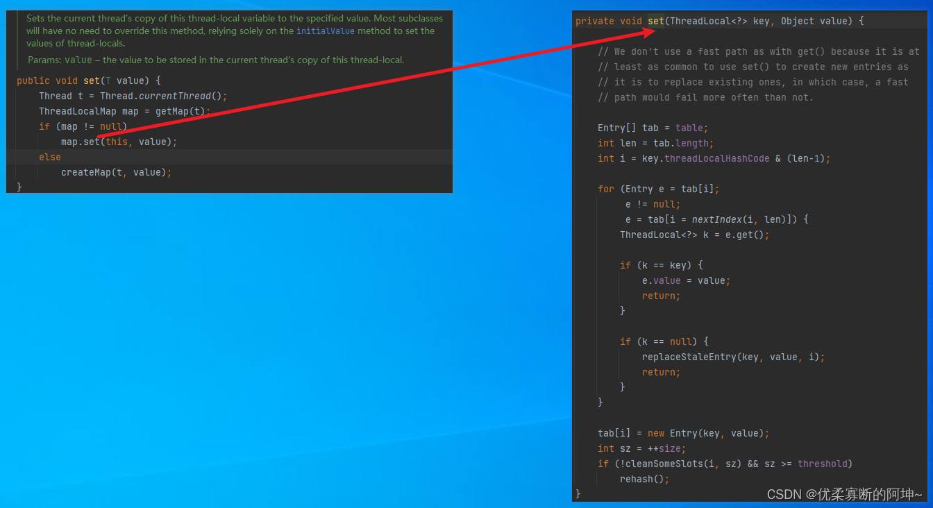
Task: Click the 'tab[i] = new Entry(key, value);' line
Action: tap(684, 433)
